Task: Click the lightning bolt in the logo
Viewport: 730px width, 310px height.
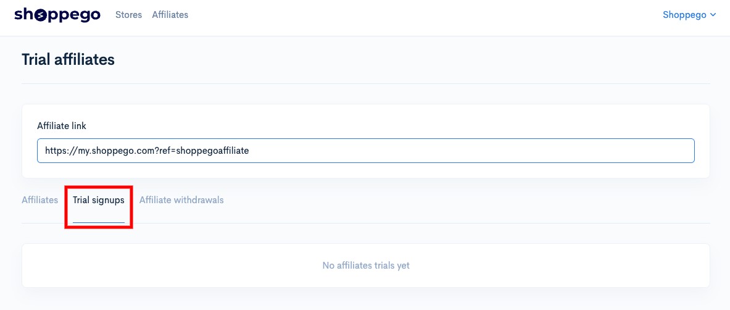Action: coord(41,16)
